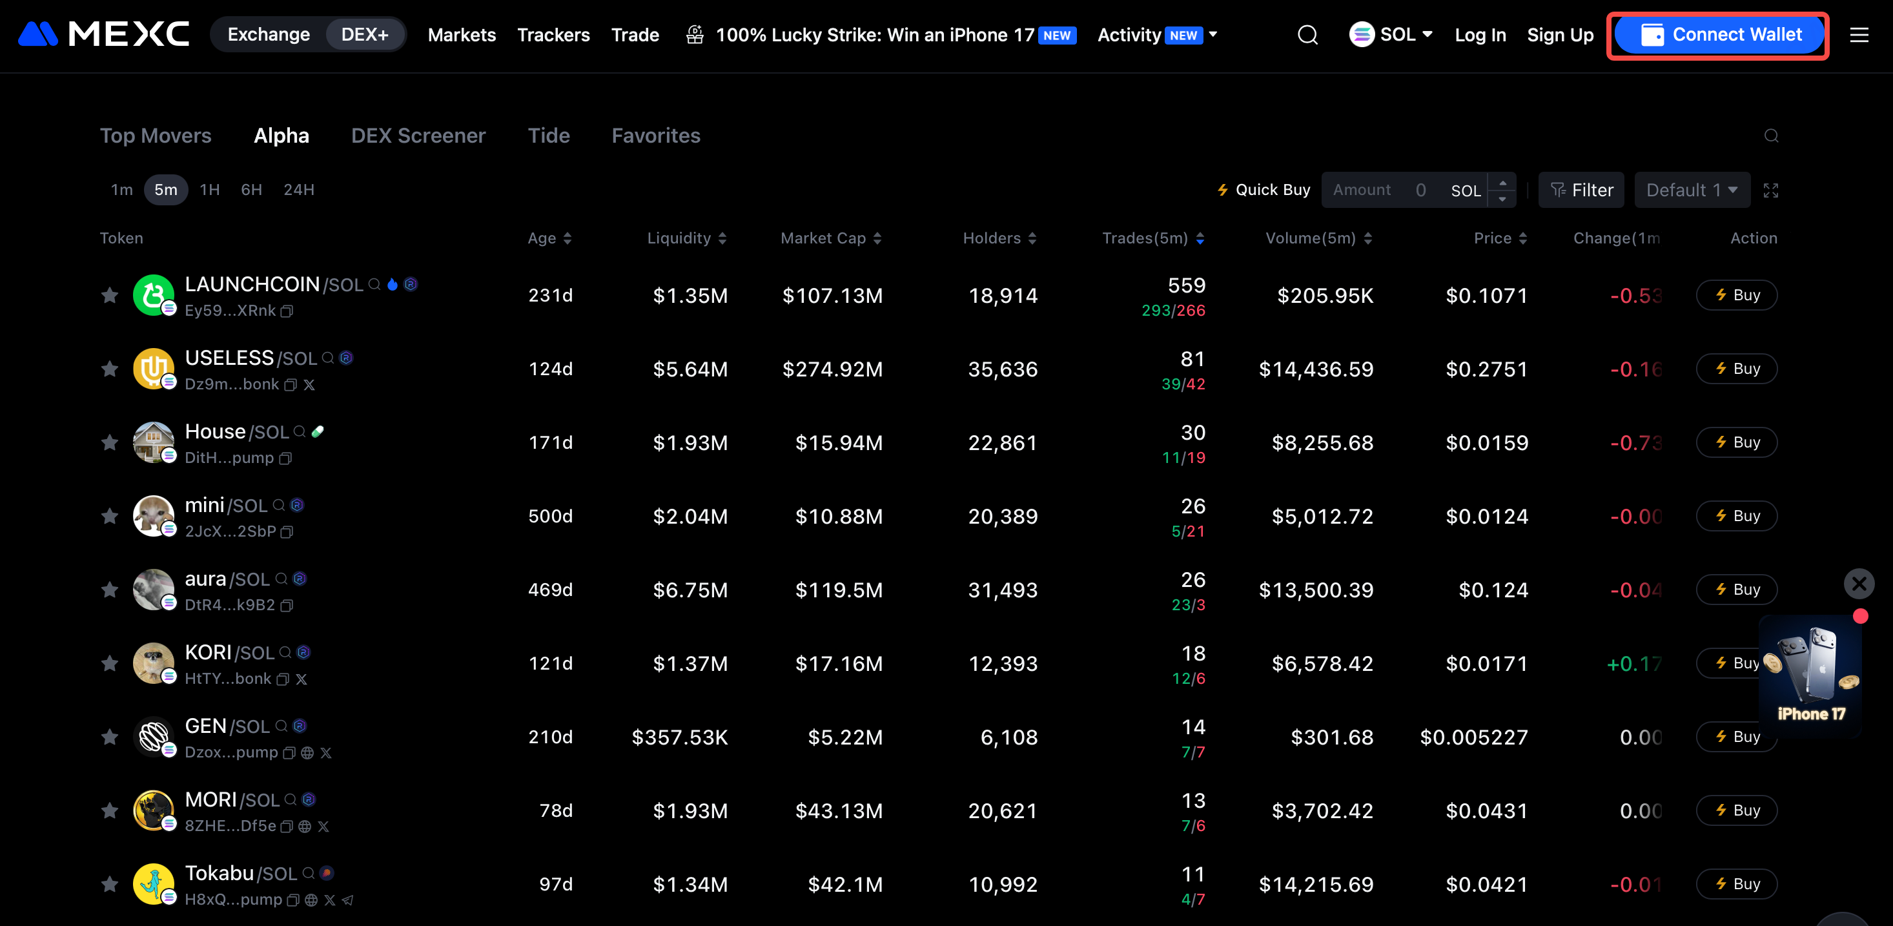Open the SOL network dropdown
The height and width of the screenshot is (926, 1893).
click(x=1390, y=34)
